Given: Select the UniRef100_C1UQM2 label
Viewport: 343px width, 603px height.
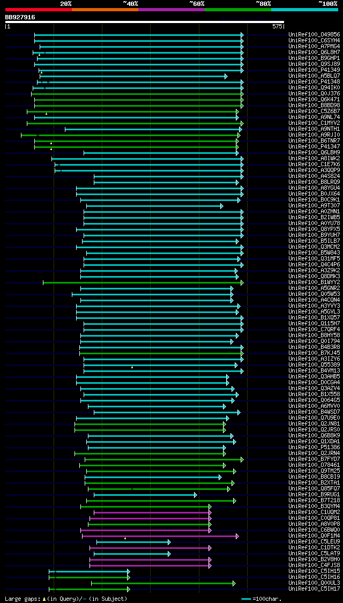Looking at the screenshot, I should coord(314,512).
